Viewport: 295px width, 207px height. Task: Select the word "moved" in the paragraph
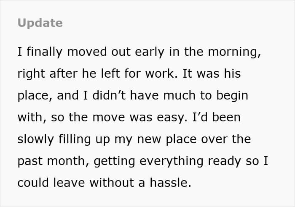[87, 52]
